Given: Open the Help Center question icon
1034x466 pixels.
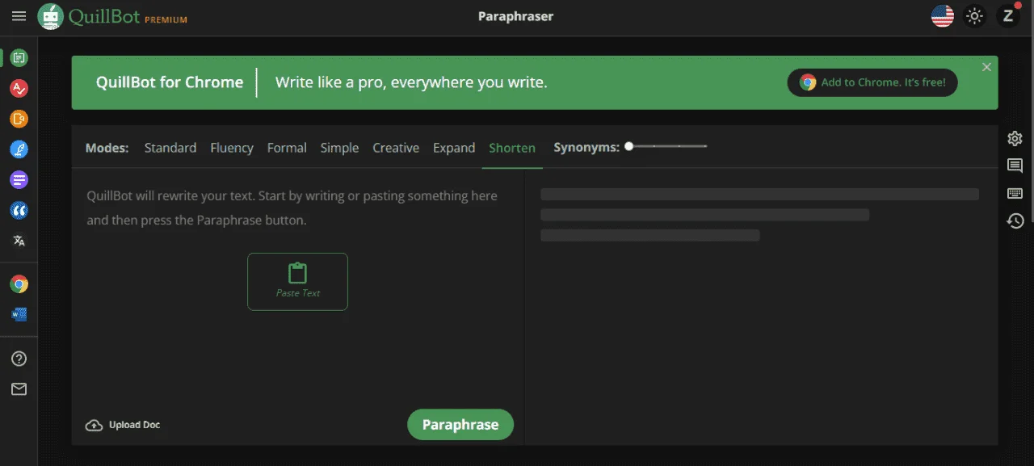Looking at the screenshot, I should point(19,359).
